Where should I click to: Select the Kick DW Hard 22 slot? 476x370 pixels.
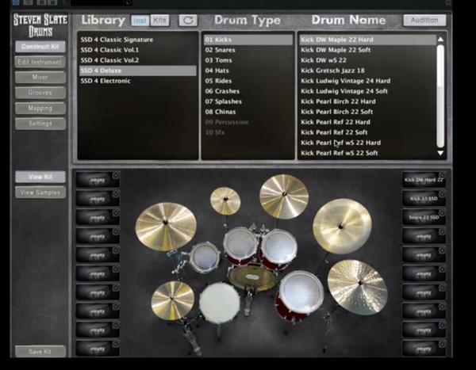[x=424, y=180]
